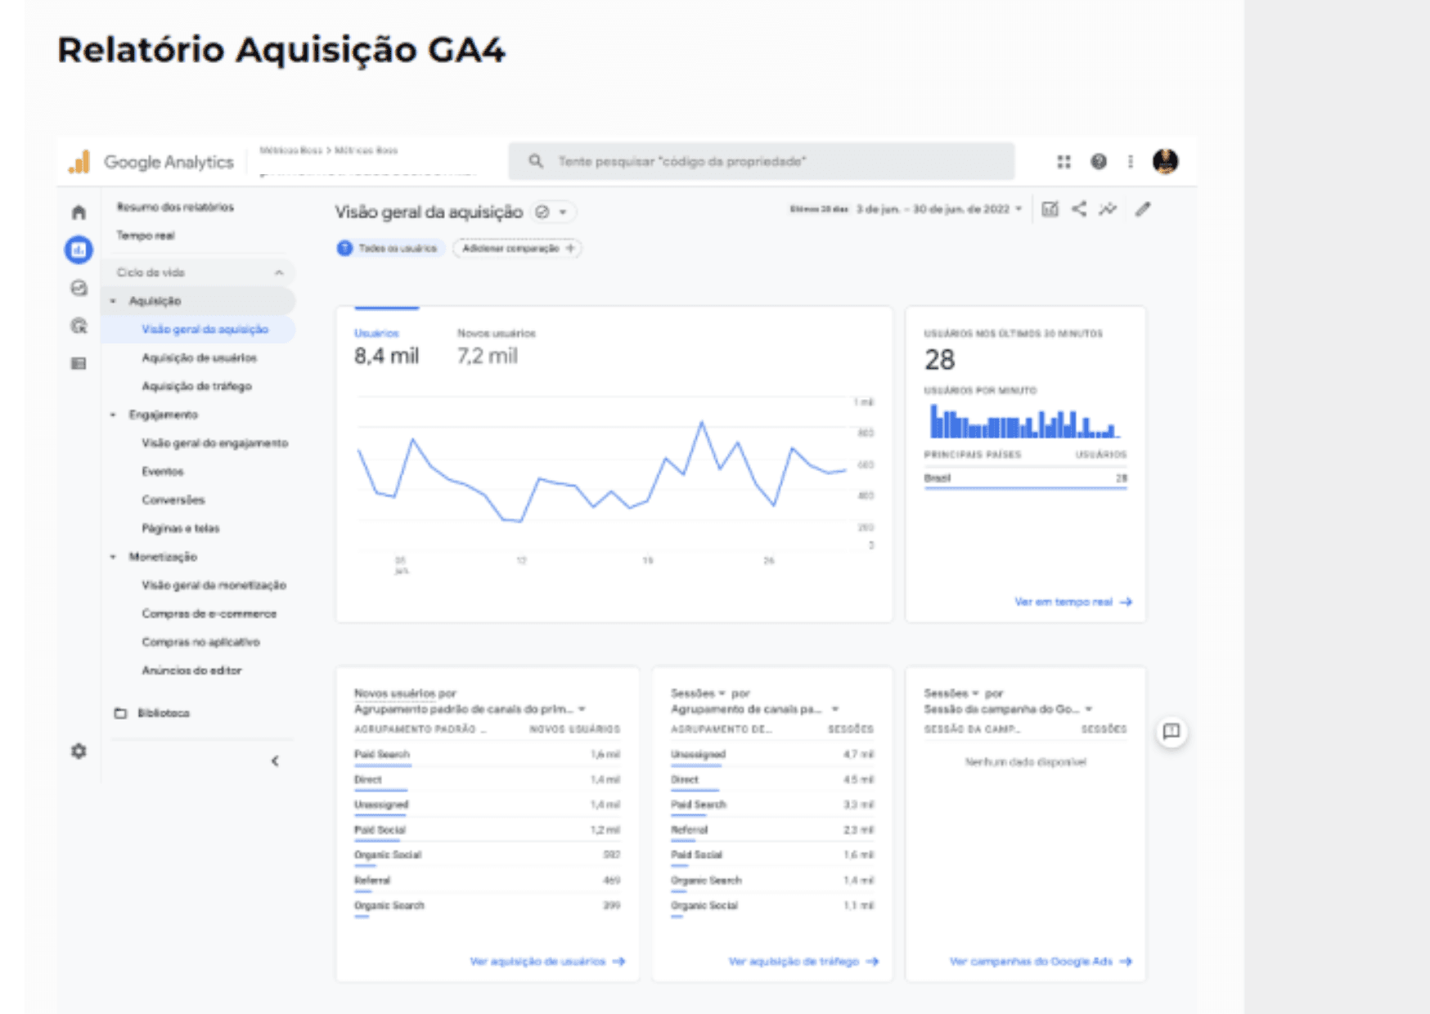This screenshot has width=1430, height=1014.
Task: Open the help question mark icon
Action: [1099, 162]
